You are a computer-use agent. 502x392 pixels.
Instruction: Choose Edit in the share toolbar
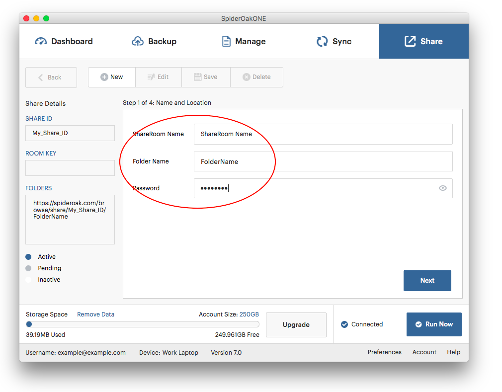coord(159,77)
